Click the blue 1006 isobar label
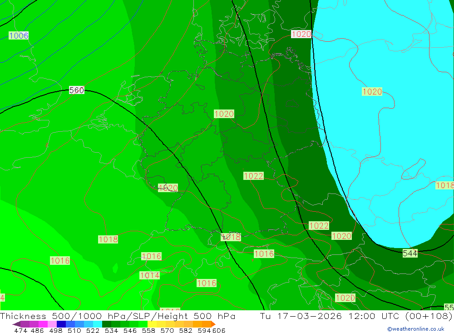 (x=19, y=35)
